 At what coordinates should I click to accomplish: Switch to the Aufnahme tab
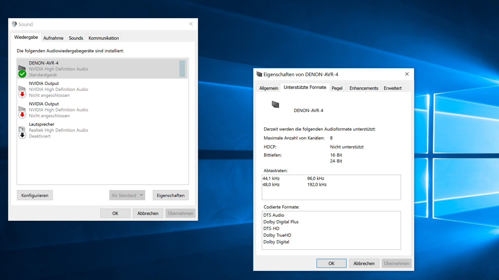pyautogui.click(x=53, y=38)
